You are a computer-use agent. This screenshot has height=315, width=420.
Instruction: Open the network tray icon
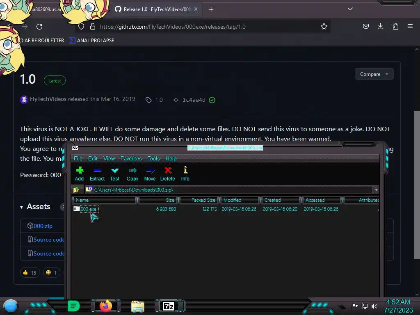tap(365, 306)
